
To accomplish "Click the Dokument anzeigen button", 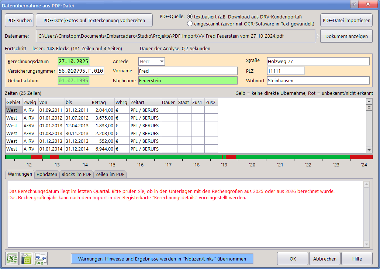I will 346,36.
